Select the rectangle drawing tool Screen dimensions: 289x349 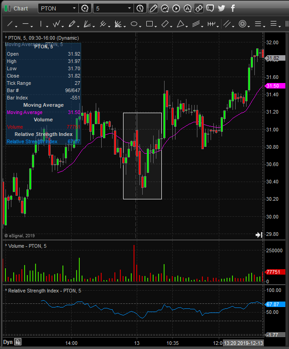click(x=150, y=24)
